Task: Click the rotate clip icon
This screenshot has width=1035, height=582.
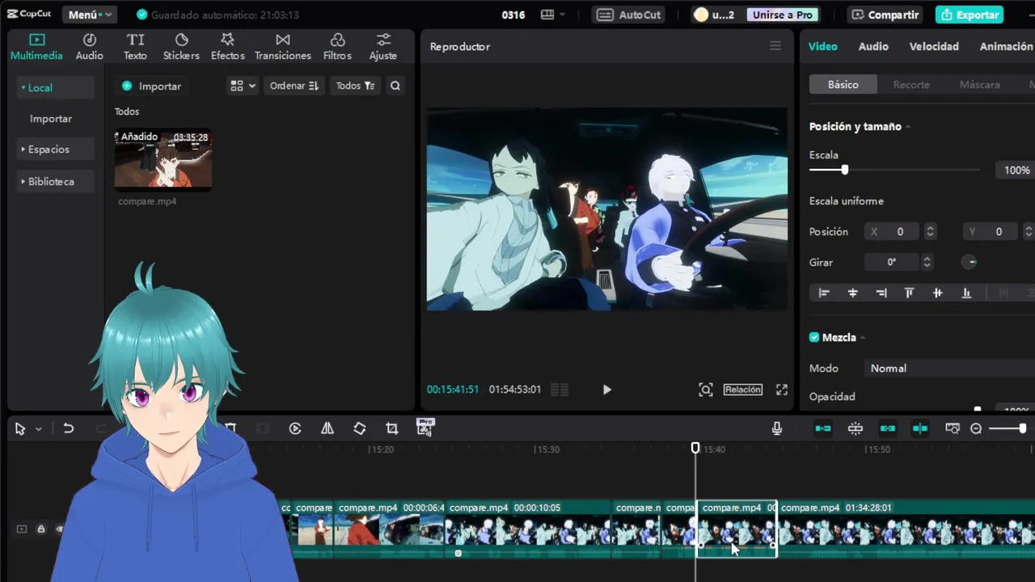Action: (360, 428)
